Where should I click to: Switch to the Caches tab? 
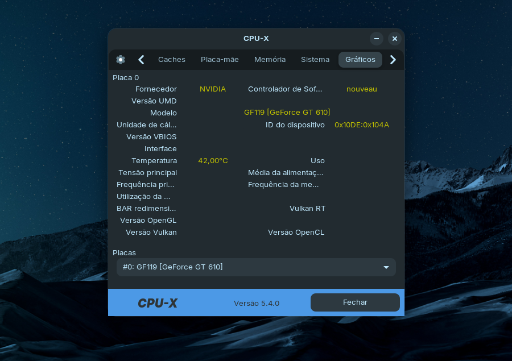coord(172,60)
